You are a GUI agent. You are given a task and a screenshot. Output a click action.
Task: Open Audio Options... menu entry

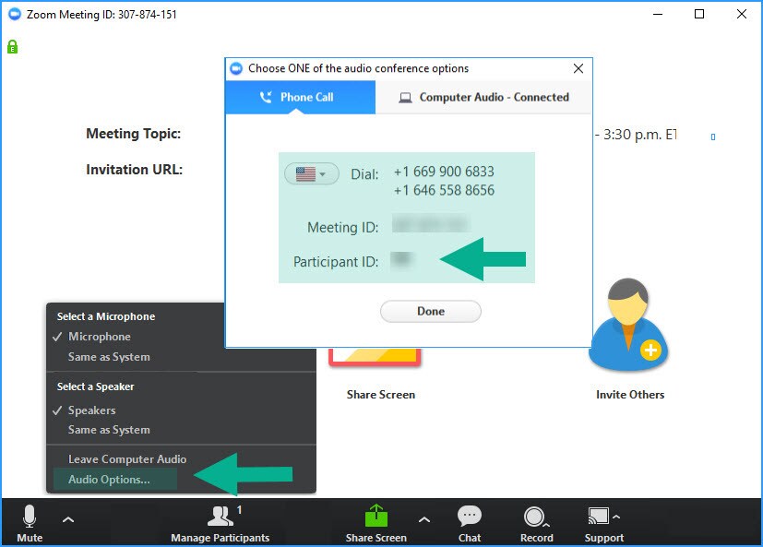115,480
